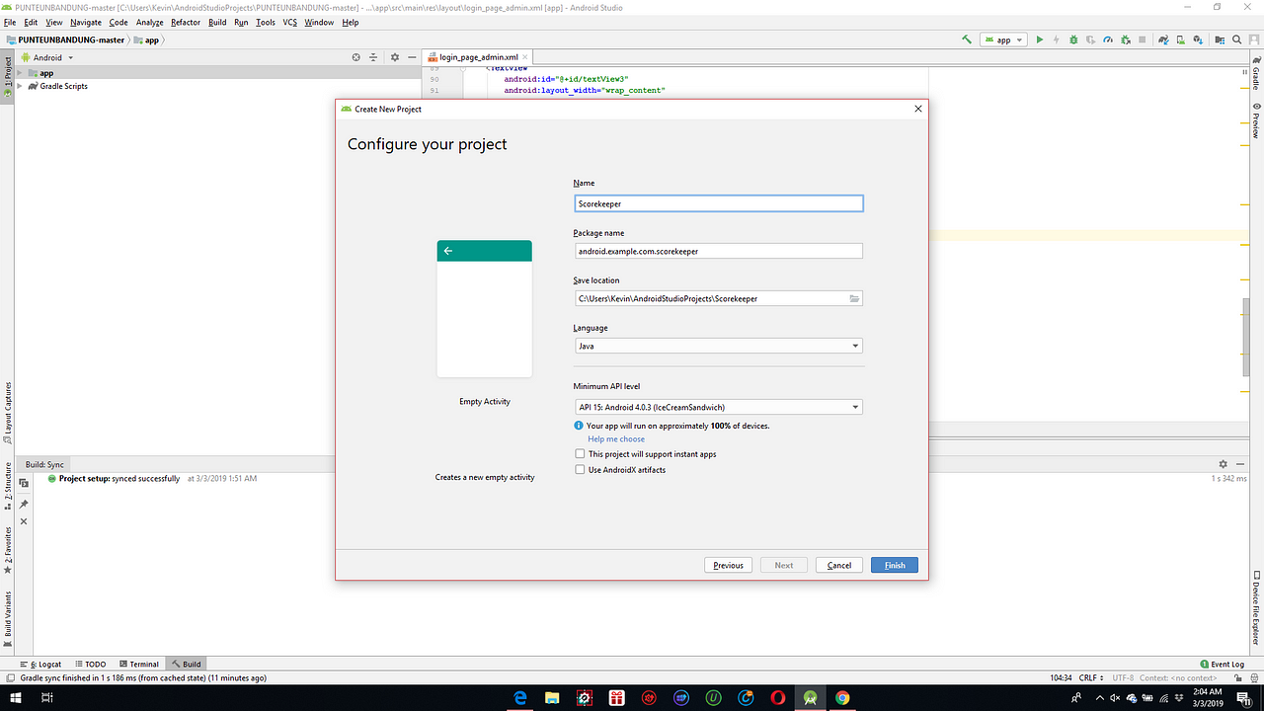
Task: Open Build panel settings gear icon
Action: 1223,464
